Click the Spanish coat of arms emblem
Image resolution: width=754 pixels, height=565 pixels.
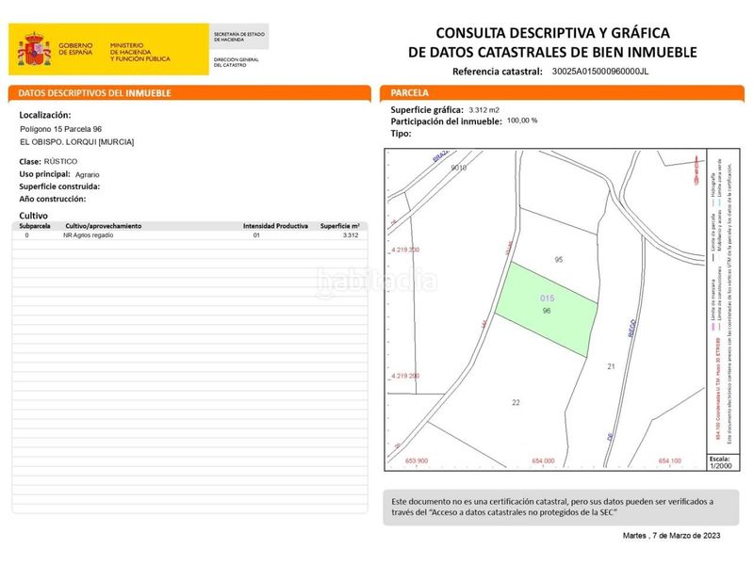[34, 49]
